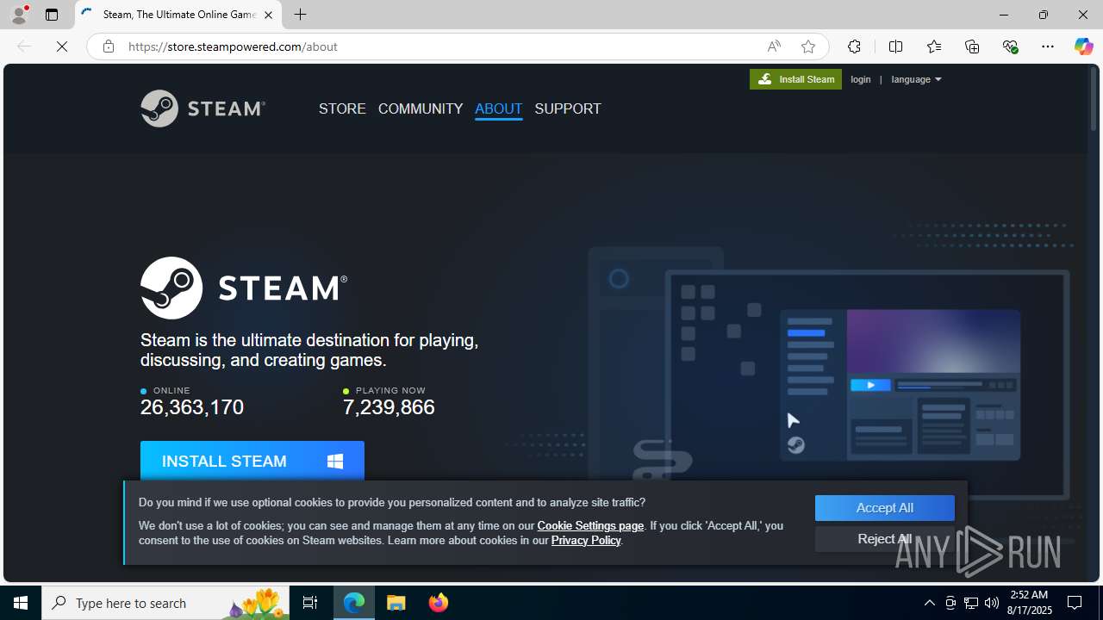The height and width of the screenshot is (620, 1103).
Task: Open the volume tray icon
Action: coord(992,603)
